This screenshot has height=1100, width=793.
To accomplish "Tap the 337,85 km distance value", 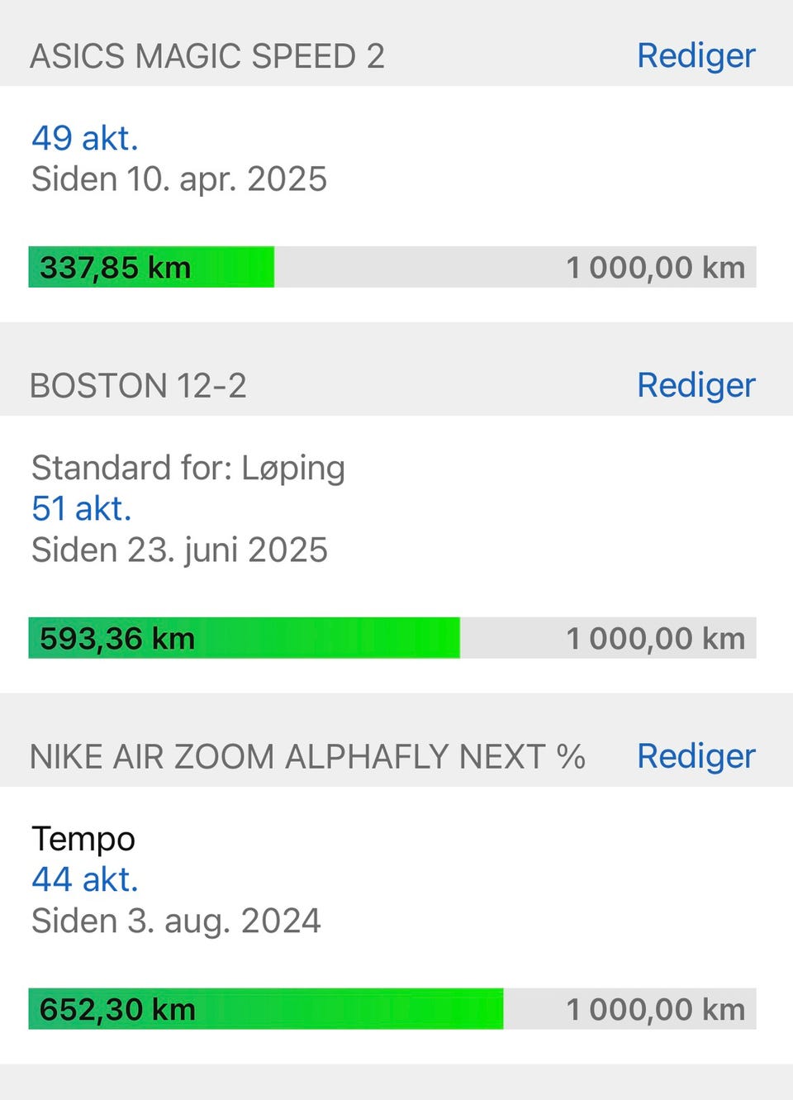I will [x=116, y=268].
